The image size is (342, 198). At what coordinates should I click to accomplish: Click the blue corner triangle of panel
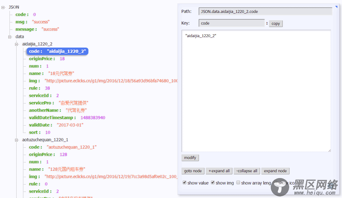(x=336, y=7)
